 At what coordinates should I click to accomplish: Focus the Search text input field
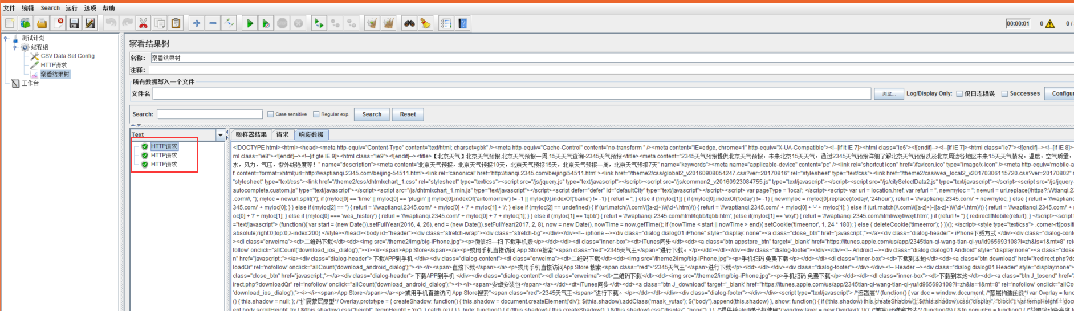(210, 114)
